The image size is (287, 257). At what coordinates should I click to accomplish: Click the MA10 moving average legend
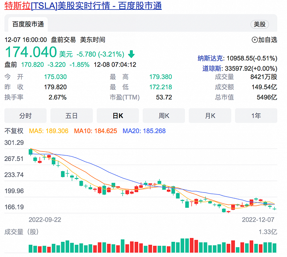pos(96,131)
